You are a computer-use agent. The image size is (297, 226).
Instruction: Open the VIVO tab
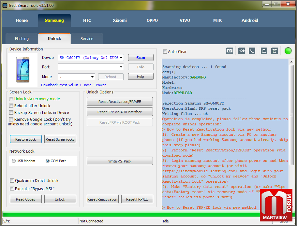tap(185, 21)
